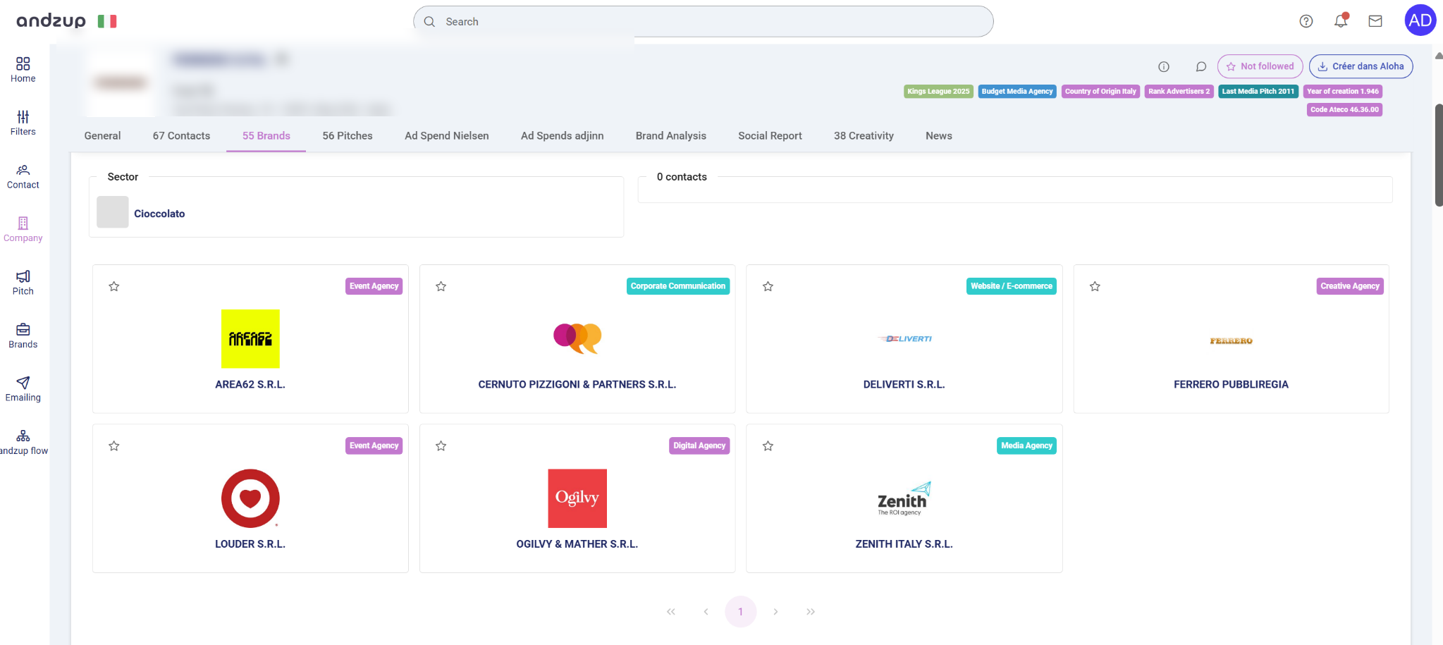Viewport: 1443px width, 645px height.
Task: Star the OGILVY & MATHER S.R.L. card
Action: click(x=441, y=446)
